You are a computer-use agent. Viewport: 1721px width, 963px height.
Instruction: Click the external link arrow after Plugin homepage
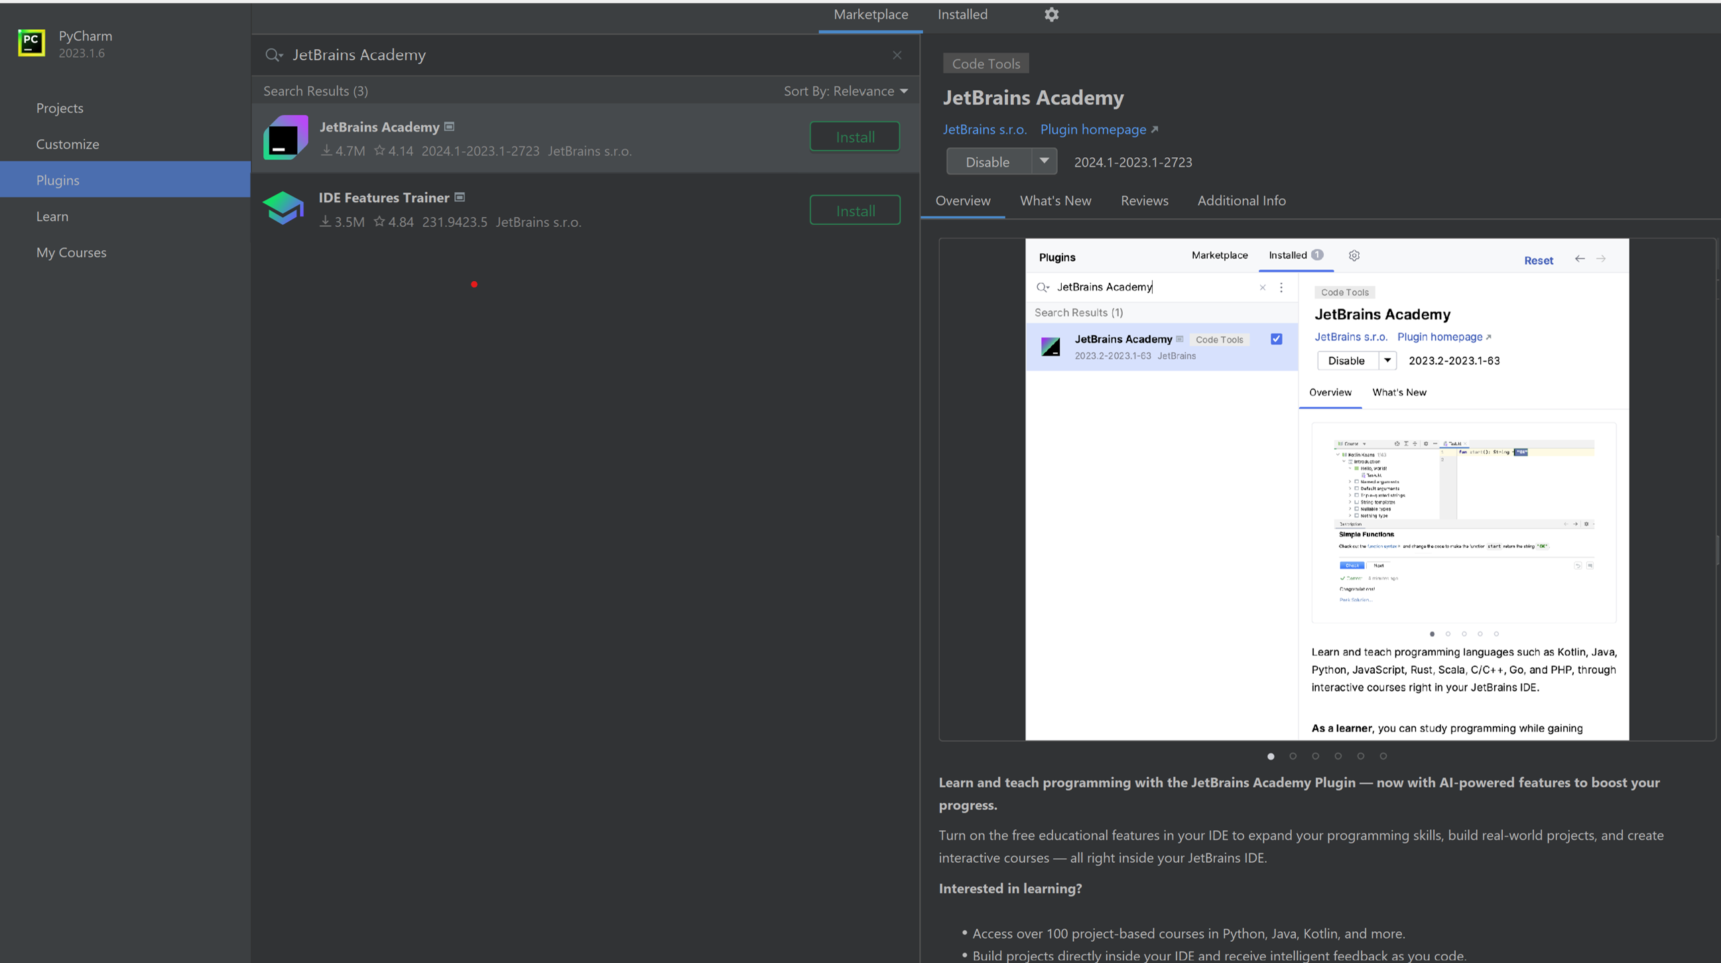coord(1155,129)
